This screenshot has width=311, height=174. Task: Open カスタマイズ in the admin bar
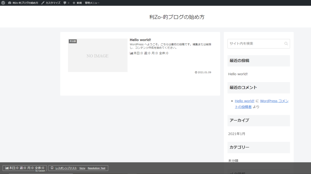pyautogui.click(x=51, y=3)
